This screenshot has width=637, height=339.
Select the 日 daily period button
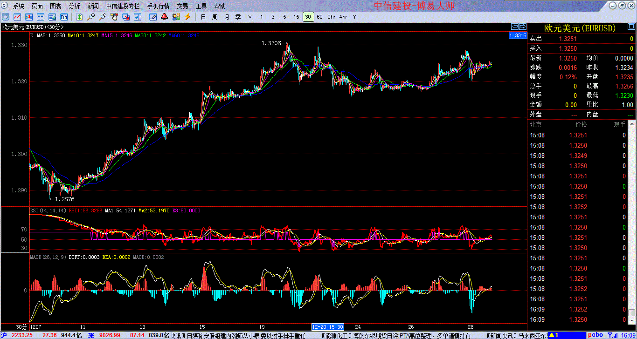(x=203, y=17)
